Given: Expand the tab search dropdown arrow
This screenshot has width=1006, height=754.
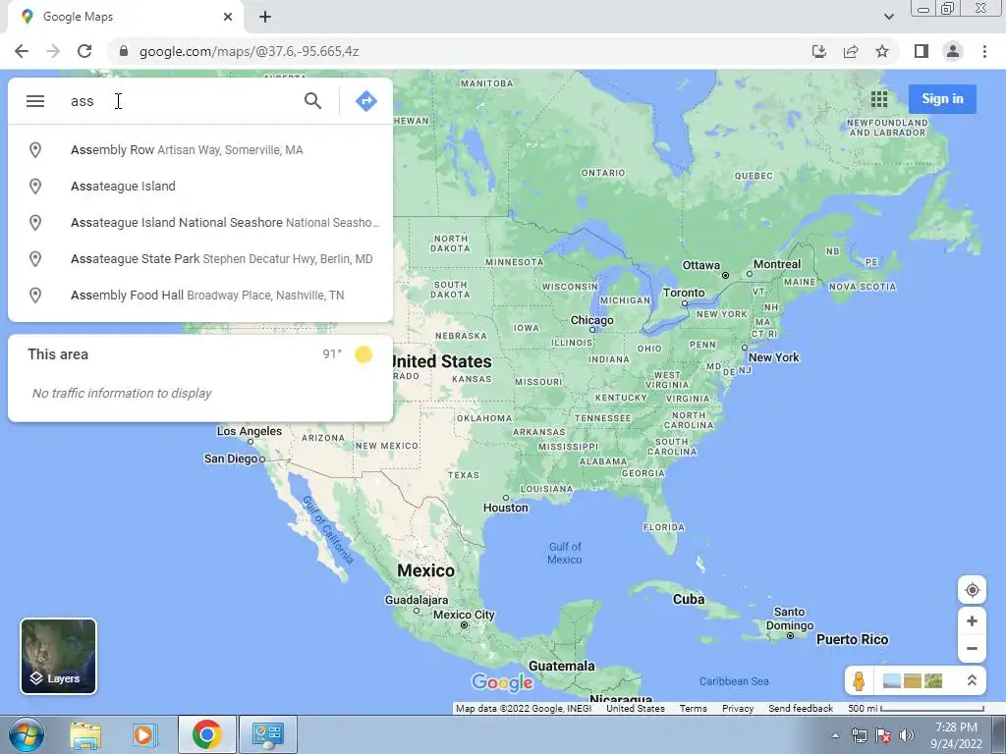Looking at the screenshot, I should coord(888,17).
